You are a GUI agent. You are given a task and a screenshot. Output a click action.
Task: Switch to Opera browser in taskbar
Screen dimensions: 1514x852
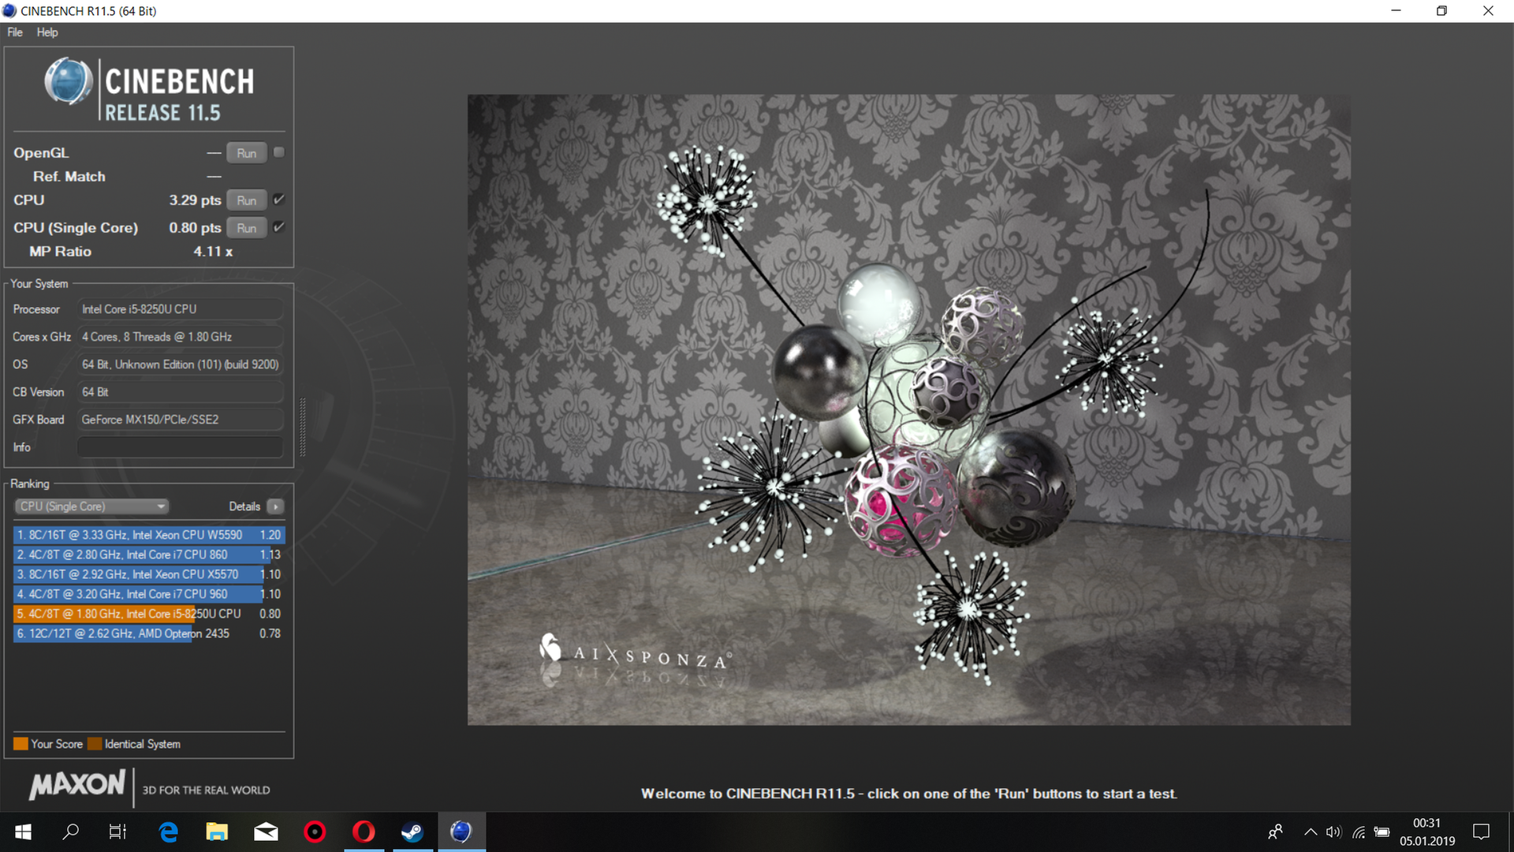click(x=364, y=831)
